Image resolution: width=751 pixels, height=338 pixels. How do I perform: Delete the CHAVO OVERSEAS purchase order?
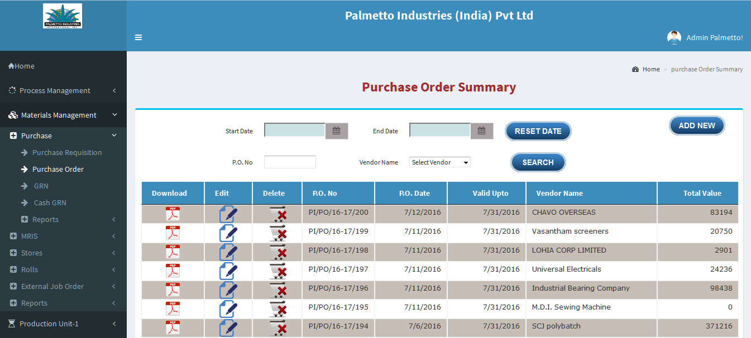[278, 215]
